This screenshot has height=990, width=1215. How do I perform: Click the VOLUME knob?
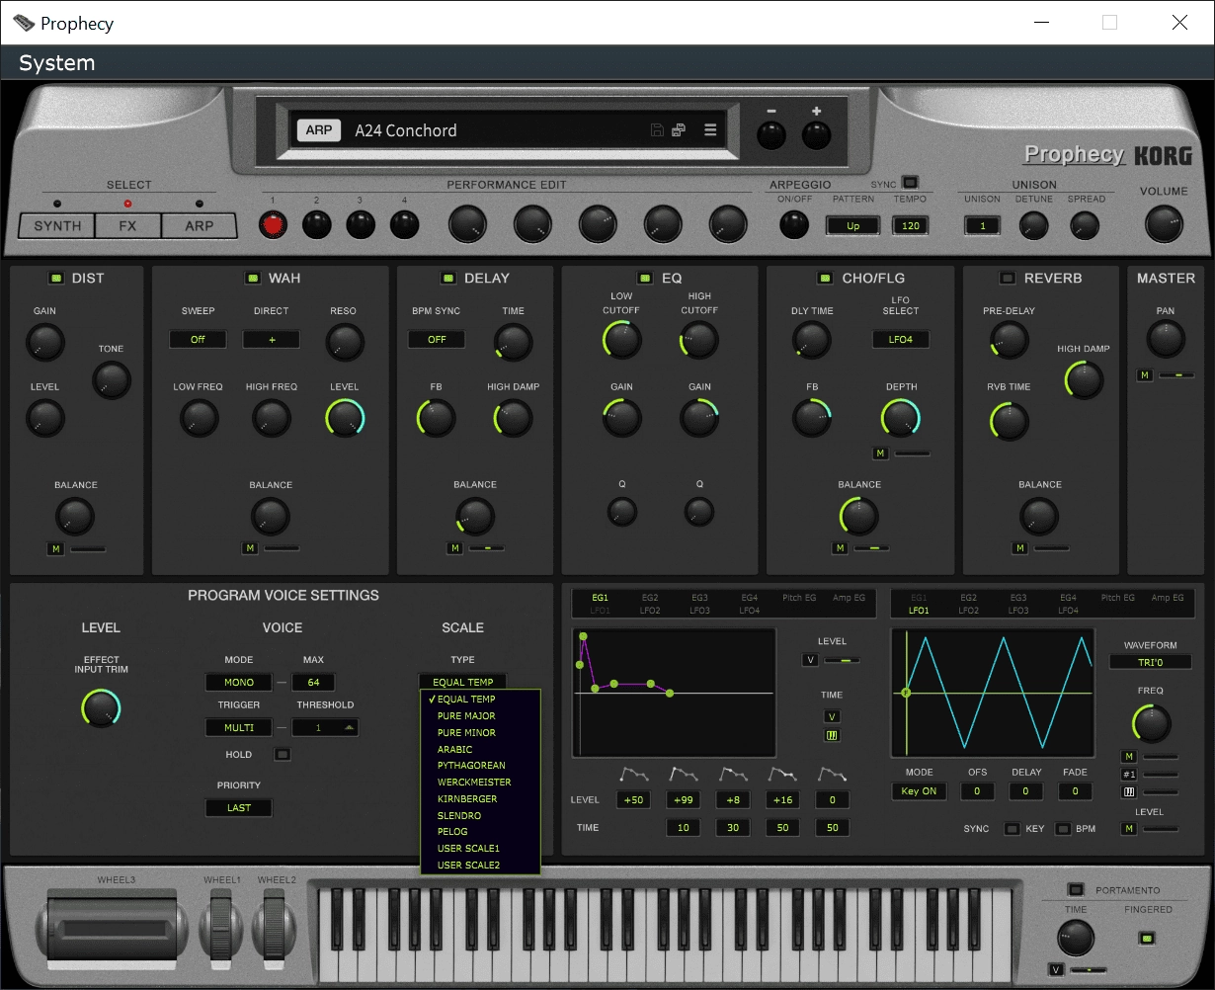(1165, 224)
